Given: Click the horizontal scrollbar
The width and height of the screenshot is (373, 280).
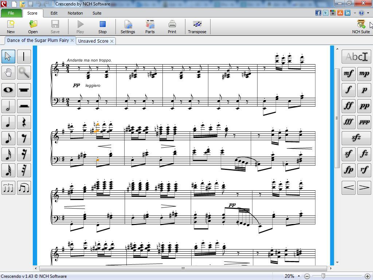Looking at the screenshot, I should point(183,268).
